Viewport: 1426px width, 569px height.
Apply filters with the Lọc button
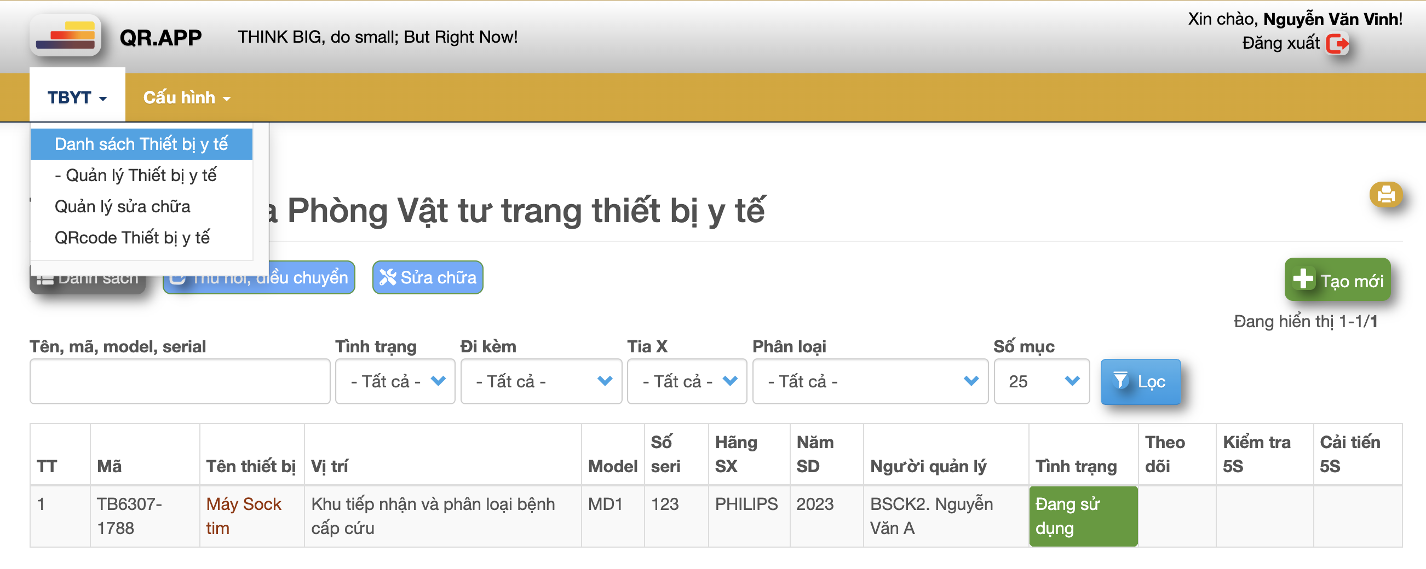pyautogui.click(x=1140, y=381)
